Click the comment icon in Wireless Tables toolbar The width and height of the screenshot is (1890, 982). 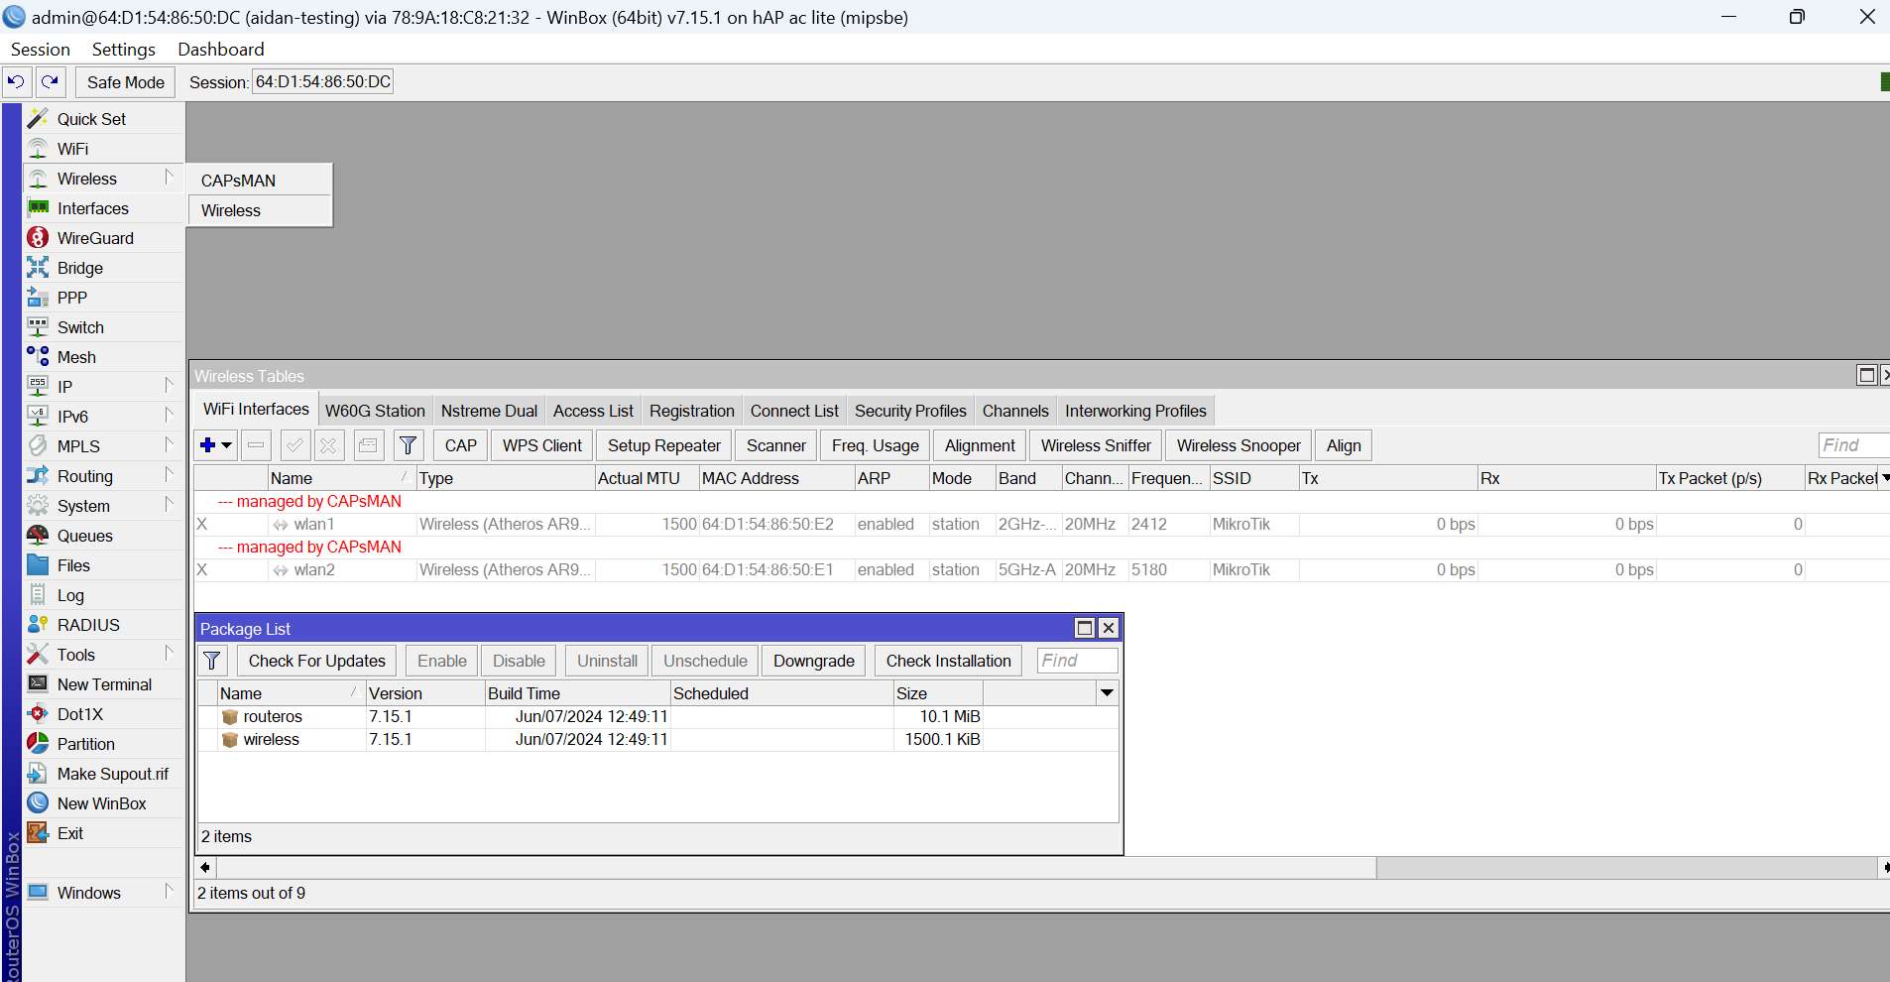tap(368, 445)
